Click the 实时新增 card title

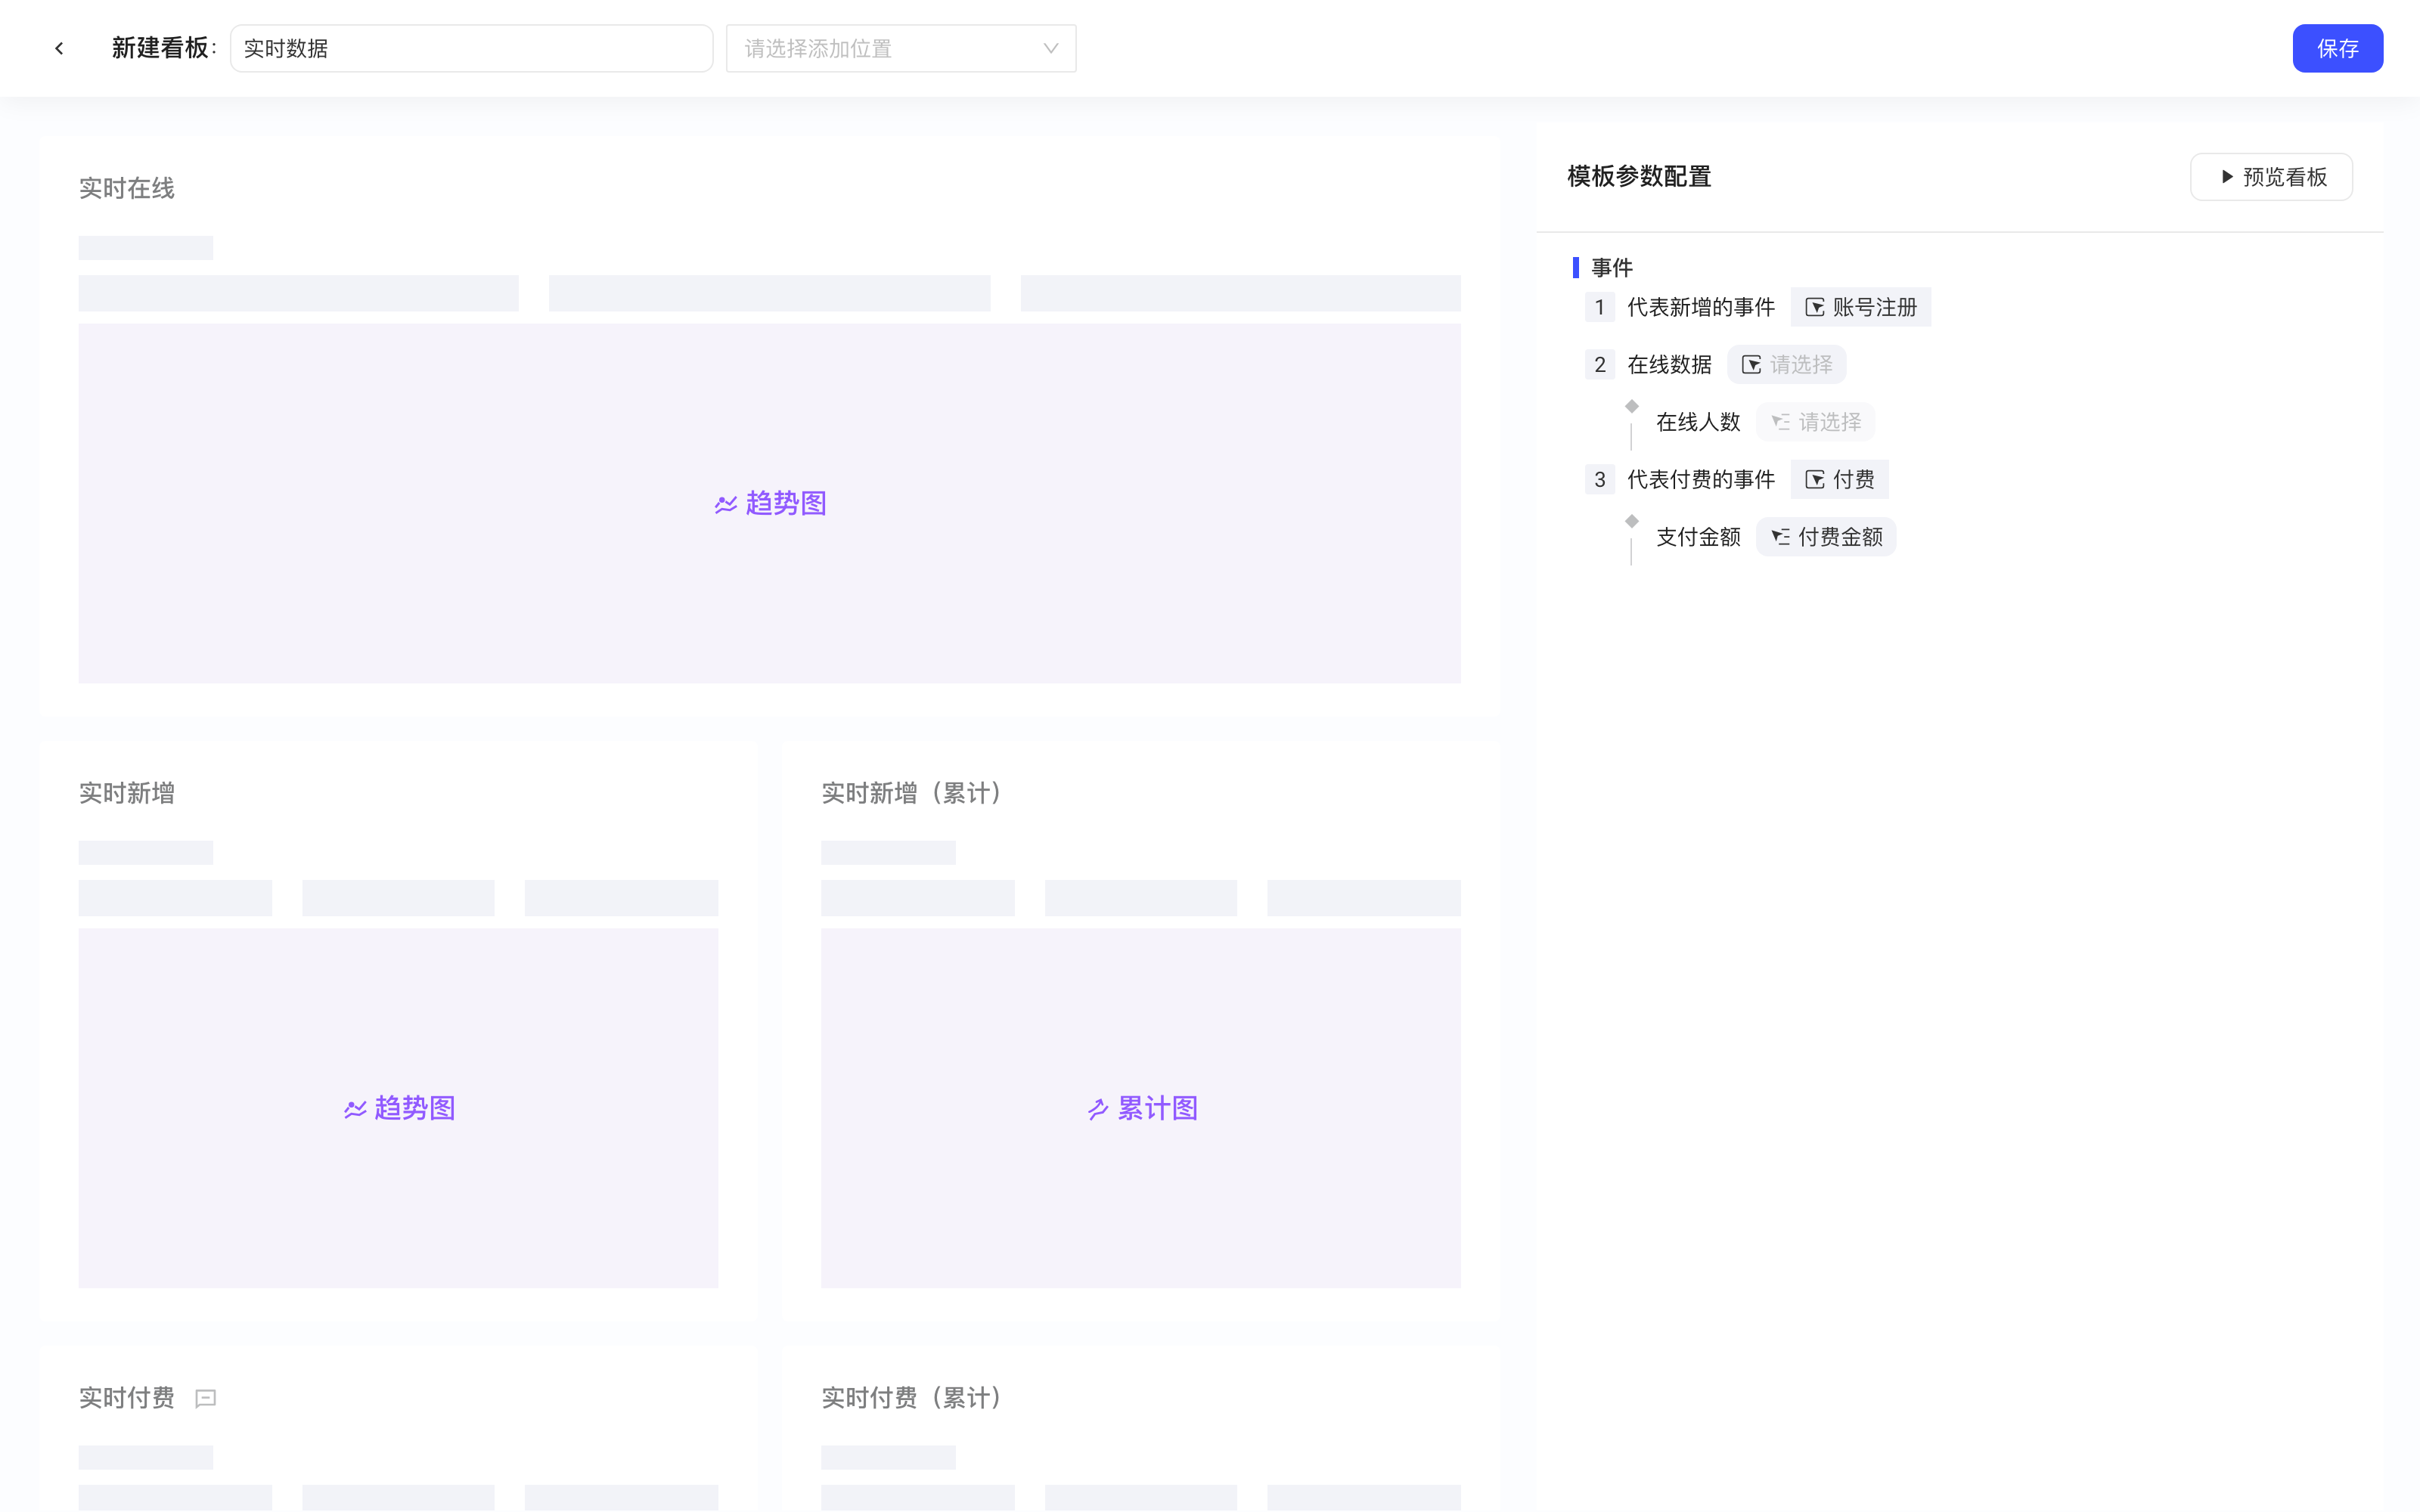coord(127,793)
